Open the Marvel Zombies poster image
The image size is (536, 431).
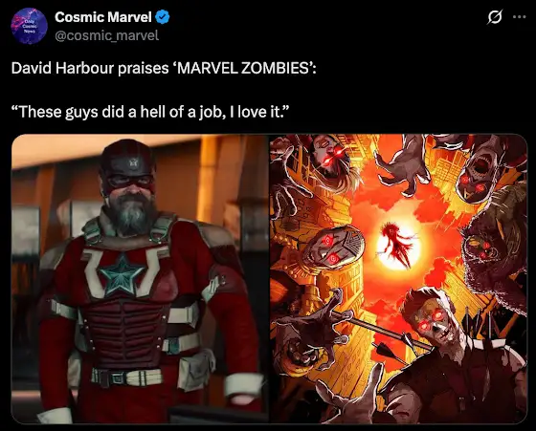pos(398,279)
